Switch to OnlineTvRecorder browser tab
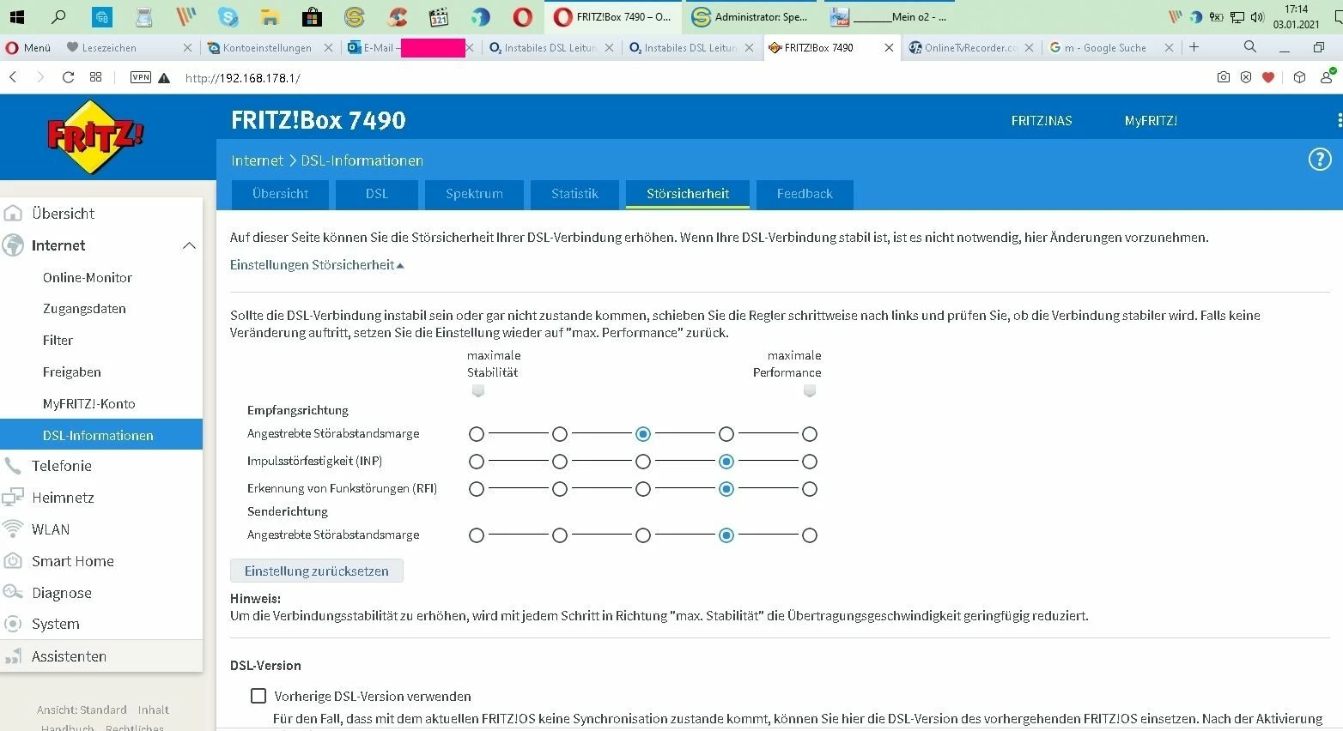Screen dimensions: 1343x731 coord(971,48)
